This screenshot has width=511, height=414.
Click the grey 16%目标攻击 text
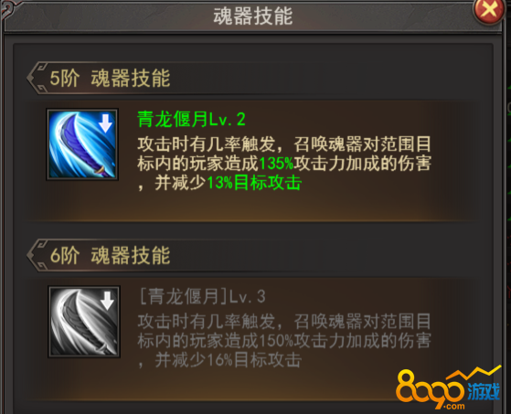254,360
